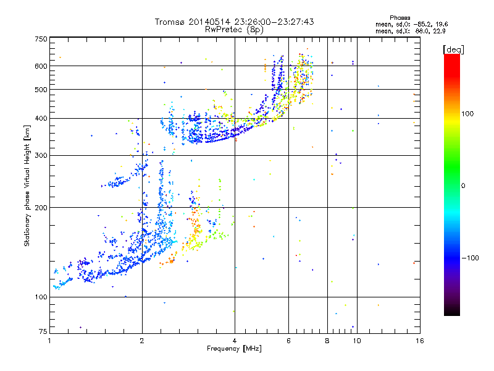Click the 'mean, sd,X: 88.0, 22.9' text

click(x=410, y=32)
